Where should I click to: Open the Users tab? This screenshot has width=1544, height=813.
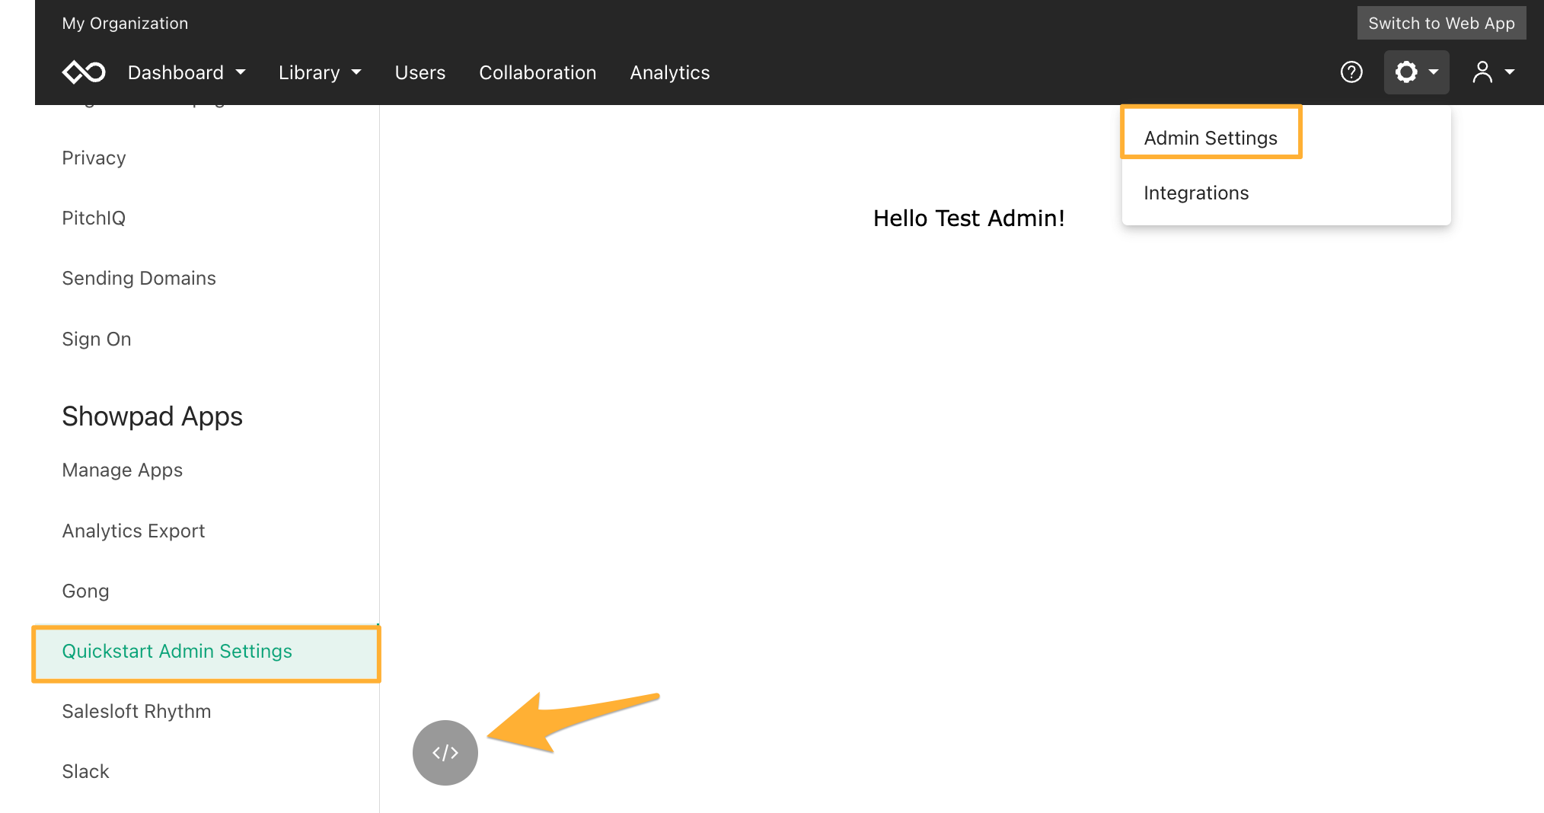pyautogui.click(x=420, y=72)
